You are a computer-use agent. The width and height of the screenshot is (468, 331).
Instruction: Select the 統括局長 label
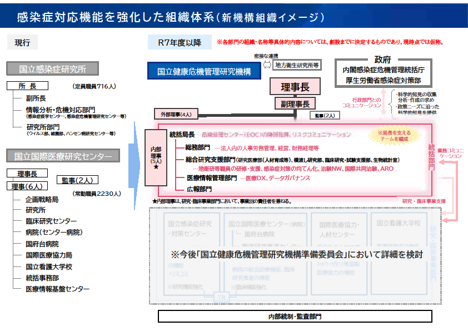click(182, 135)
